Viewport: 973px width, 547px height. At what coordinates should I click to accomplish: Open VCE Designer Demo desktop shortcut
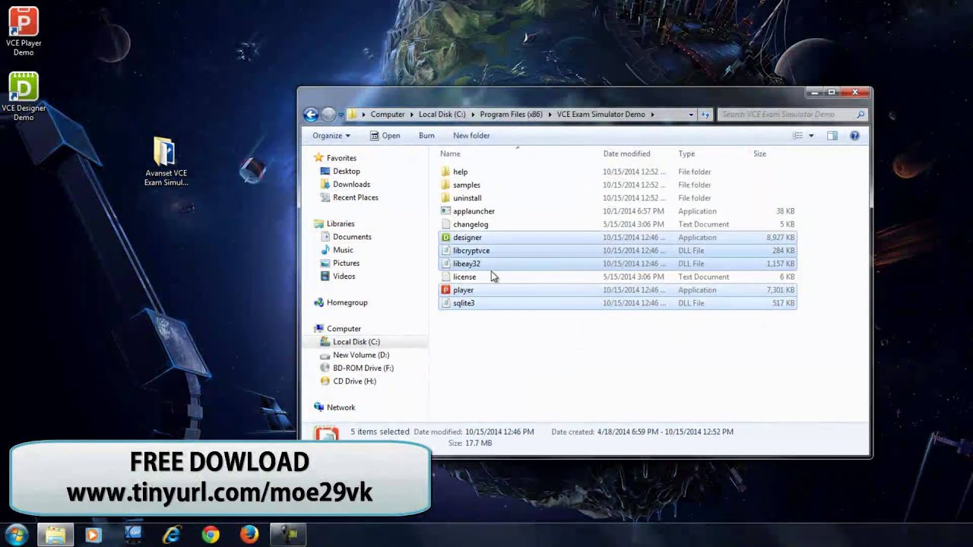click(x=24, y=96)
